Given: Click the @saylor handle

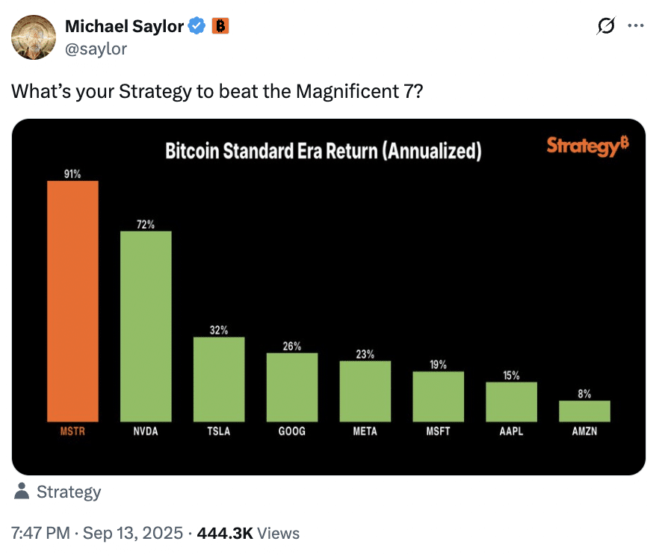Looking at the screenshot, I should 96,49.
